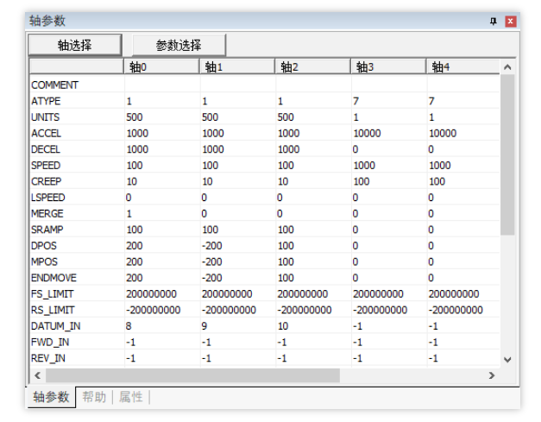Select the MERGE value for 轴0
Screen dimensions: 541x422
(x=162, y=213)
